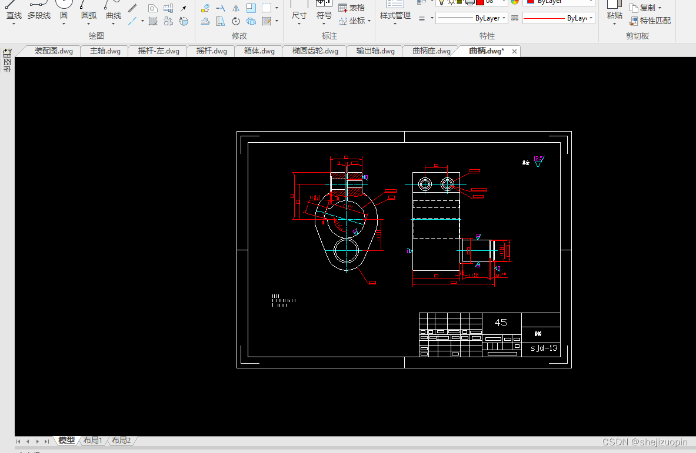Switch to the 摇杆-左.dwg tab
Screen dimensions: 696x453
[158, 51]
